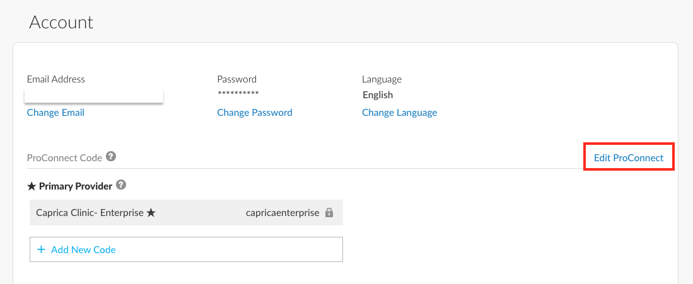Image resolution: width=693 pixels, height=284 pixels.
Task: Click the Edit ProConnect link
Action: click(629, 157)
